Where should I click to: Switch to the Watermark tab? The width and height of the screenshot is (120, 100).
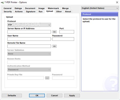[53, 8]
